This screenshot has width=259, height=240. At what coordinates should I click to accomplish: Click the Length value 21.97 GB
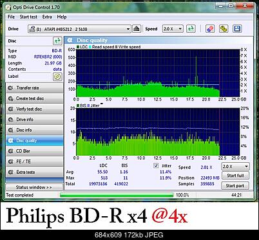pyautogui.click(x=53, y=63)
